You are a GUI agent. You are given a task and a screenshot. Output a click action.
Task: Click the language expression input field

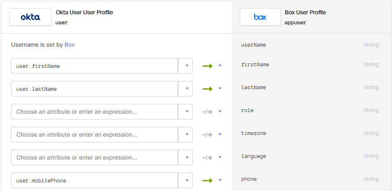point(95,157)
